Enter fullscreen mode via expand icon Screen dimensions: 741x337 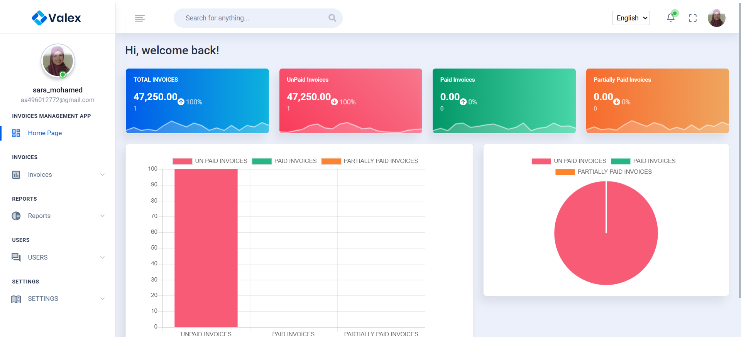click(693, 18)
